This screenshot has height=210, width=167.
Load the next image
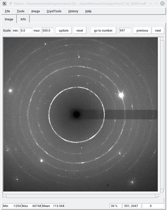(x=158, y=31)
